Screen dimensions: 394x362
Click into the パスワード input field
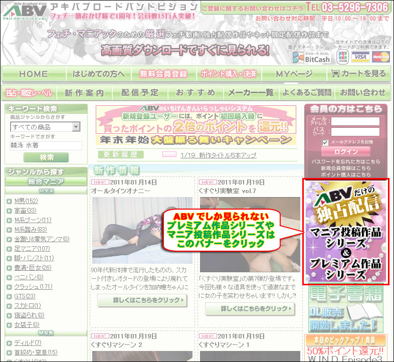(355, 132)
